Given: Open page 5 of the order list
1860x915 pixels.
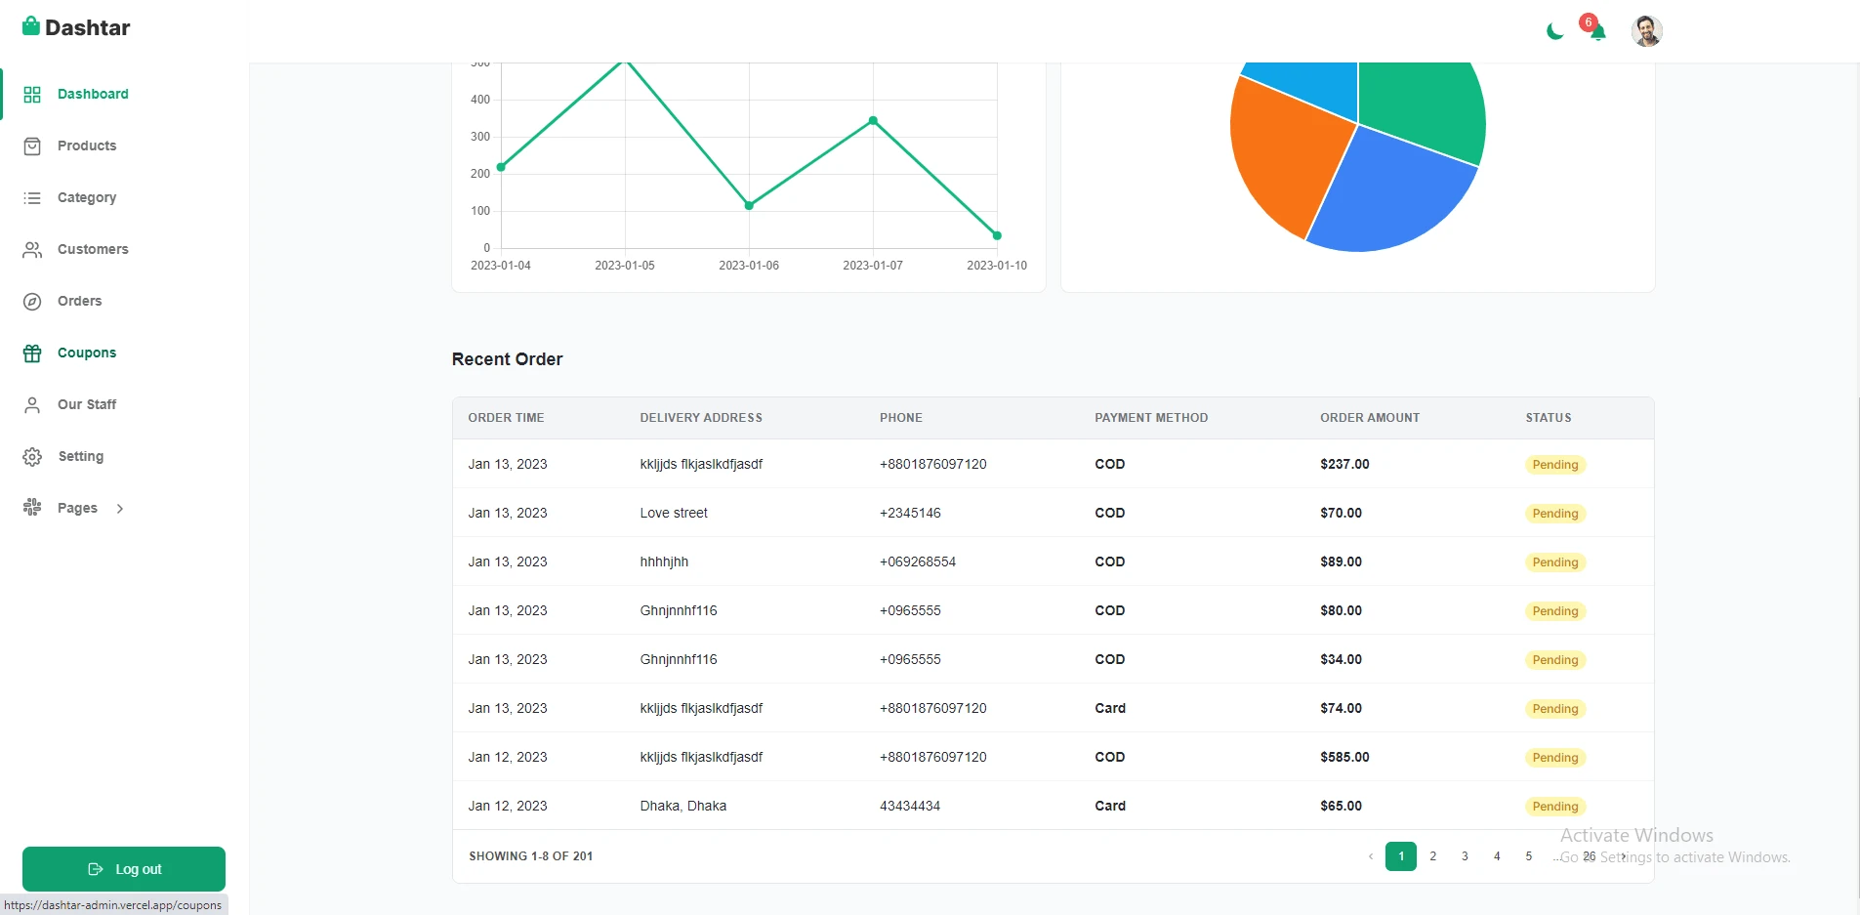Looking at the screenshot, I should point(1529,856).
